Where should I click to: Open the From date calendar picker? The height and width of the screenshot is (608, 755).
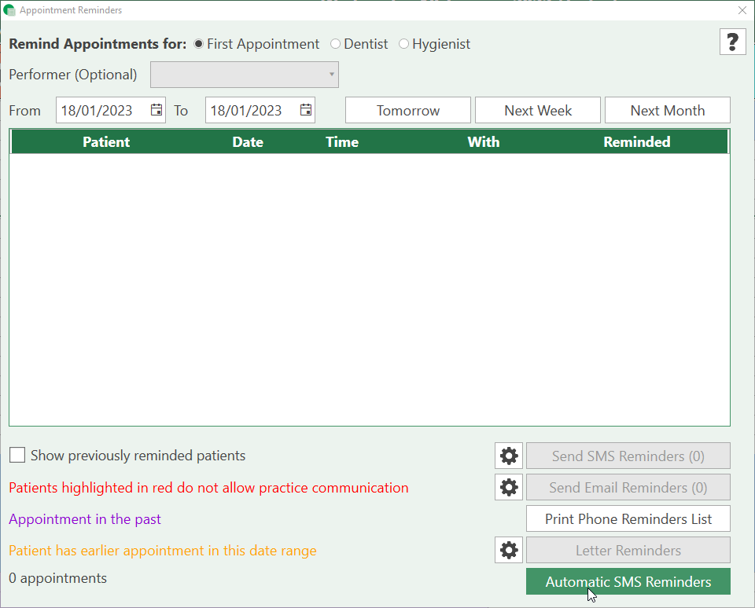157,110
